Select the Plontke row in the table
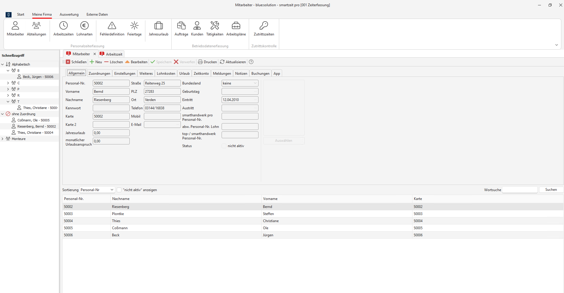This screenshot has width=564, height=293. click(313, 214)
